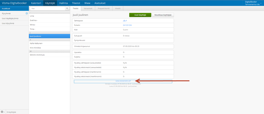Image resolution: width=264 pixels, height=114 pixels.
Task: Select Älyryhmät in the sidebar
Action: click(x=14, y=13)
